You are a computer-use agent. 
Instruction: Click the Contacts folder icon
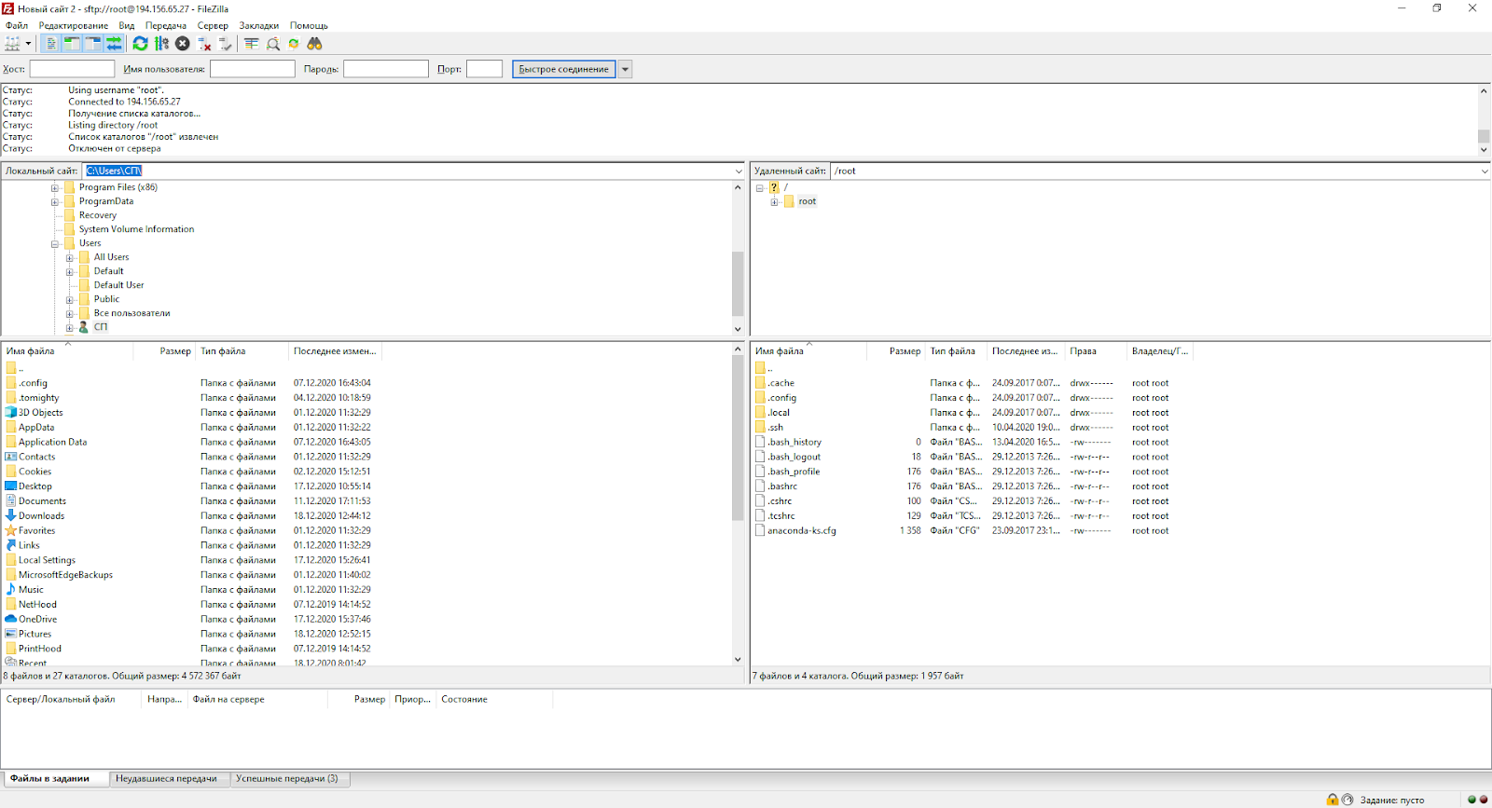click(11, 457)
